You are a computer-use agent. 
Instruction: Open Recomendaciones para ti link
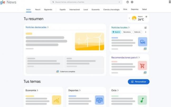(x=125, y=58)
